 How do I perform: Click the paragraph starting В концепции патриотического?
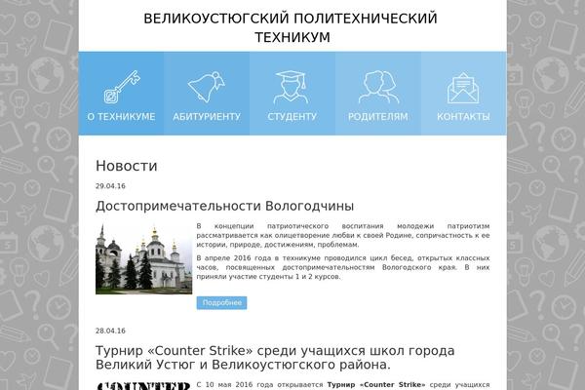(343, 236)
